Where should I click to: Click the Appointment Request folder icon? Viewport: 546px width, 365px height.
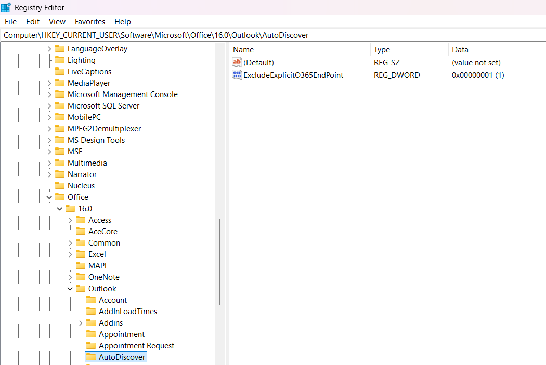[91, 345]
